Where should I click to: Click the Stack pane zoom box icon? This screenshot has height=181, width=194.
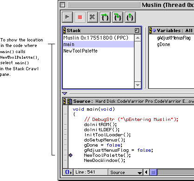(x=137, y=30)
